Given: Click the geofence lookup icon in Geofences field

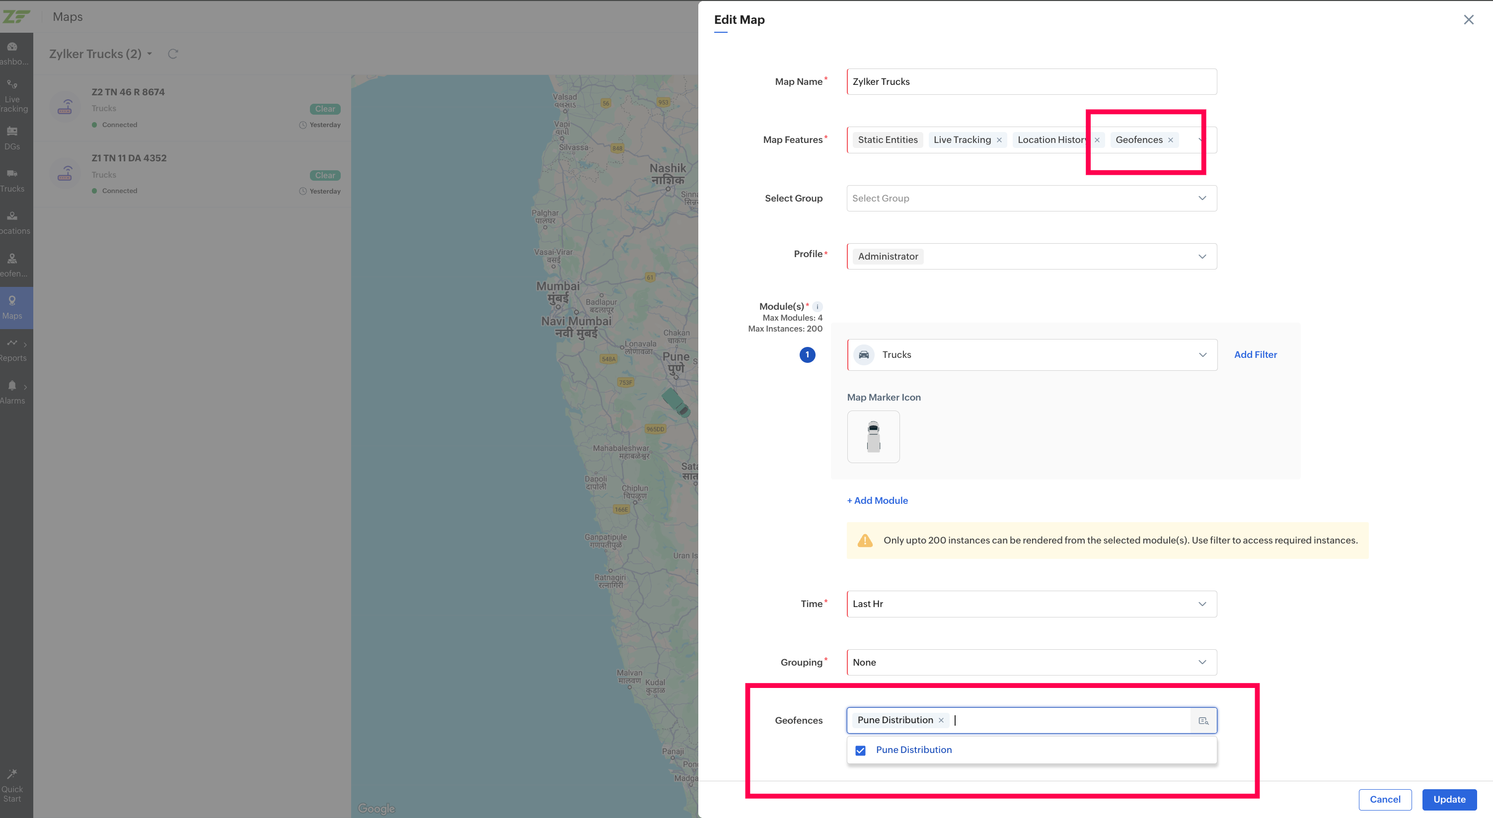Looking at the screenshot, I should (x=1203, y=721).
